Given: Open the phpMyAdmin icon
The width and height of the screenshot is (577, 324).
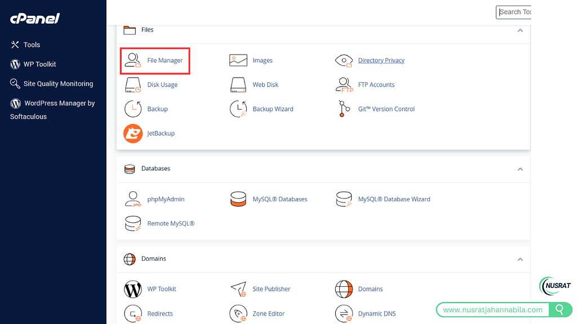Looking at the screenshot, I should [x=133, y=199].
